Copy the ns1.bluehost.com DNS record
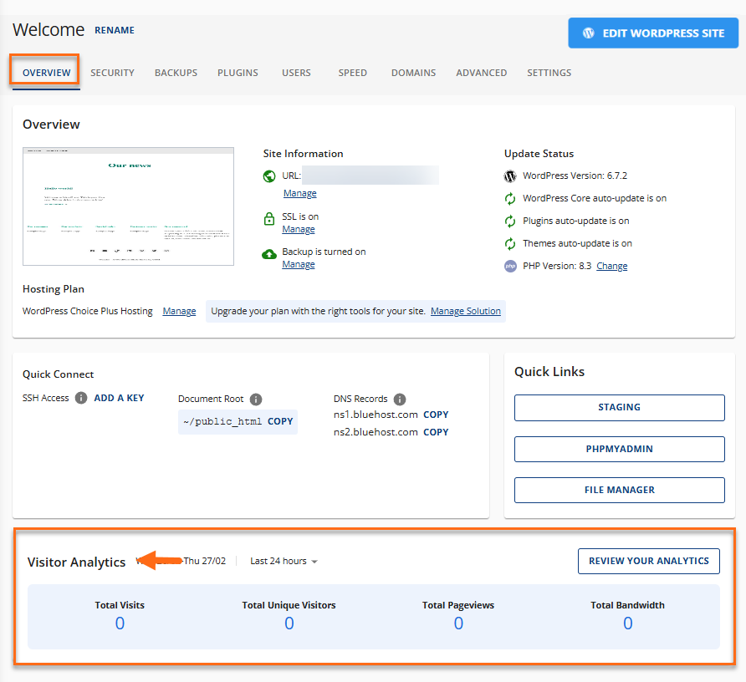The width and height of the screenshot is (746, 682). (x=437, y=415)
